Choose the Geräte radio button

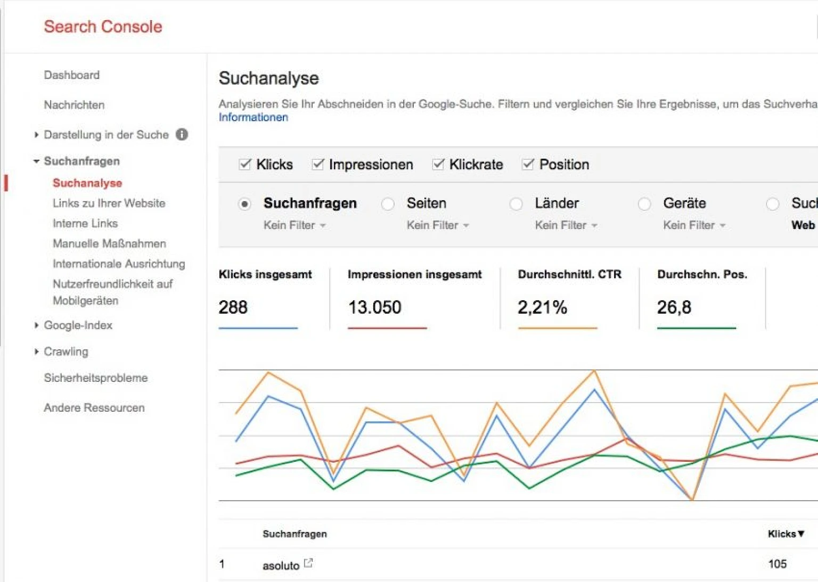pyautogui.click(x=644, y=204)
